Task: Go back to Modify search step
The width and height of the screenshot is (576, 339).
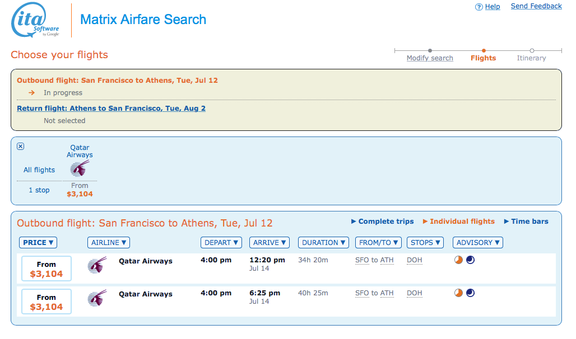Action: pos(430,58)
